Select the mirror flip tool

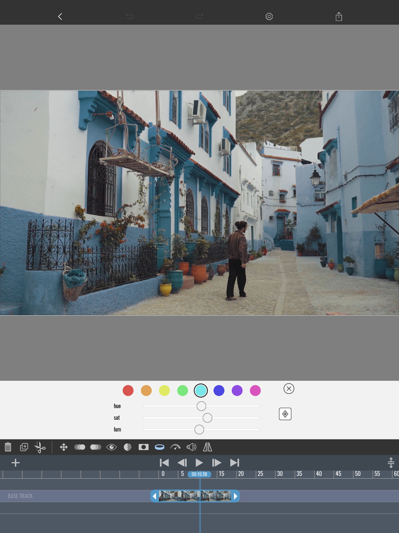[207, 447]
